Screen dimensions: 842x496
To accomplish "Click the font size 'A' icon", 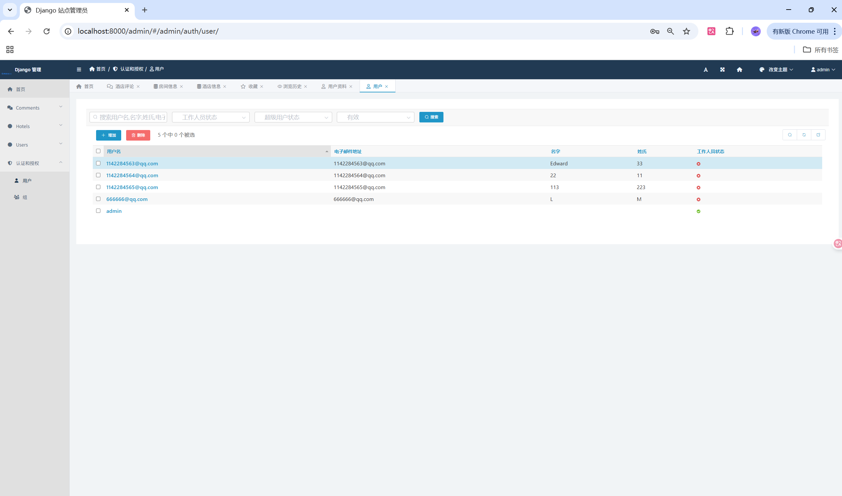I will (x=706, y=70).
